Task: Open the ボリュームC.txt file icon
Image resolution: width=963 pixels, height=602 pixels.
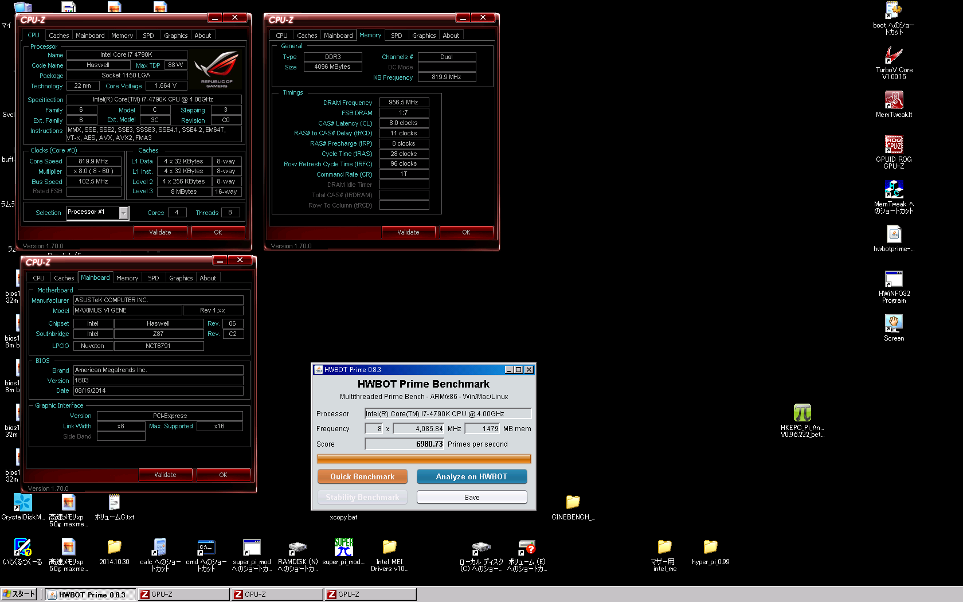Action: pos(114,502)
